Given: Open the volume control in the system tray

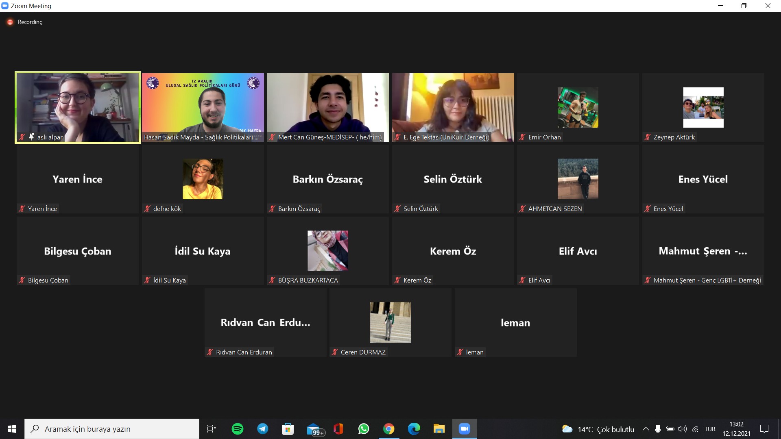Looking at the screenshot, I should click(683, 429).
